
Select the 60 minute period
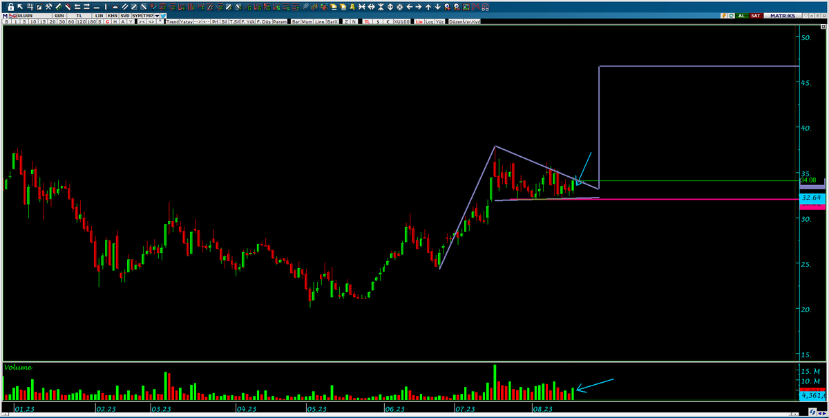click(x=71, y=21)
